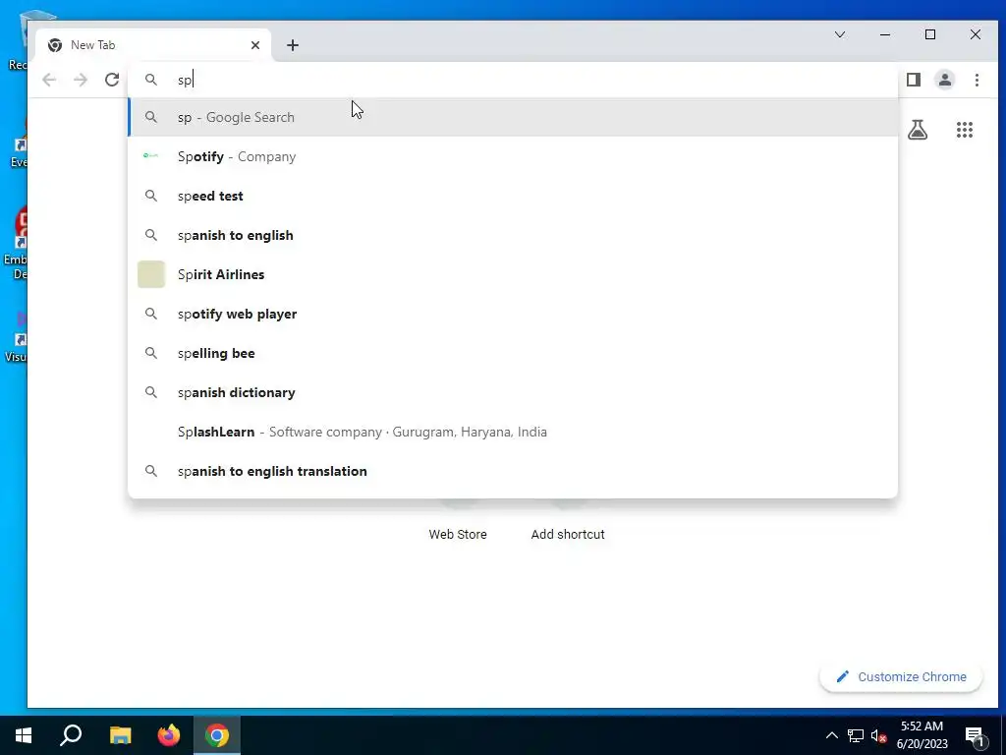Open the taskbar clock and date

click(x=922, y=735)
